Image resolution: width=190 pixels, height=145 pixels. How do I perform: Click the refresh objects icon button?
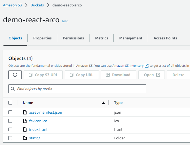click(x=15, y=75)
